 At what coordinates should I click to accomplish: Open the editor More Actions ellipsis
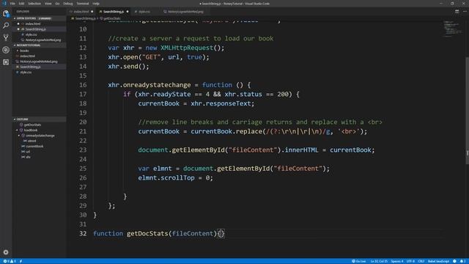pos(465,12)
